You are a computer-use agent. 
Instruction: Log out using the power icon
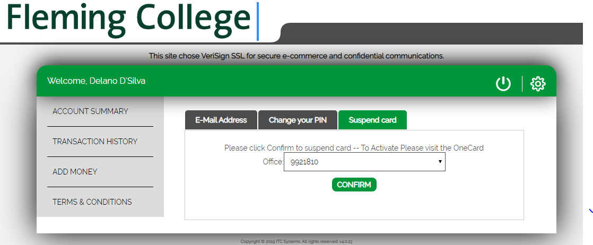tap(503, 84)
